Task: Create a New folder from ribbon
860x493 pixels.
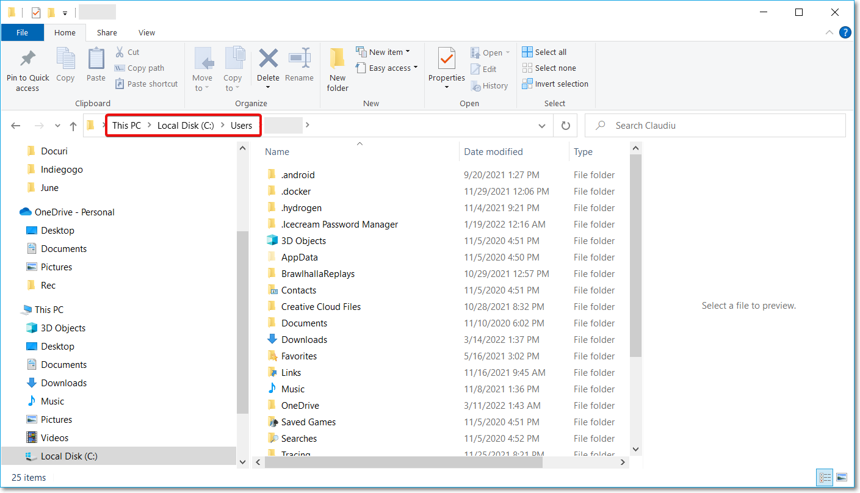Action: (337, 68)
